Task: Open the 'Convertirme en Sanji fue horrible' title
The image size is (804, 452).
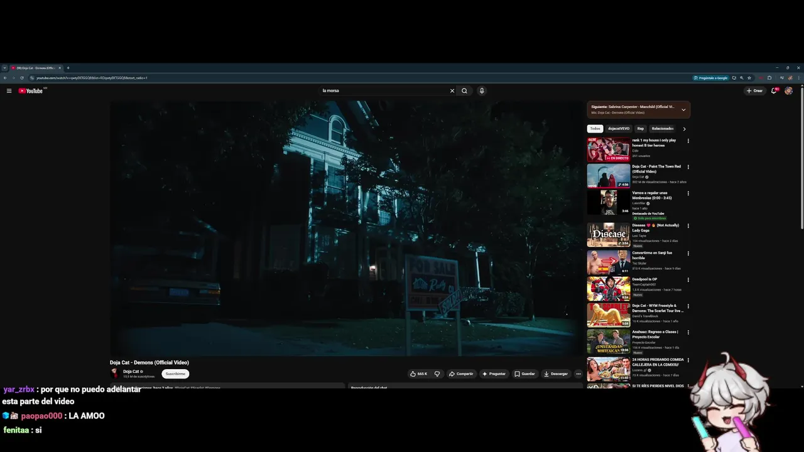Action: 652,256
